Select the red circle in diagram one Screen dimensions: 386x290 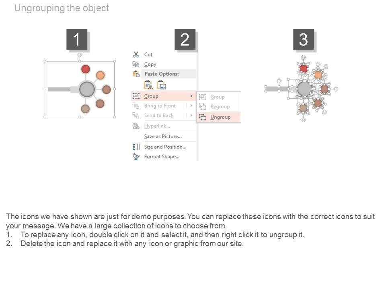pos(86,69)
